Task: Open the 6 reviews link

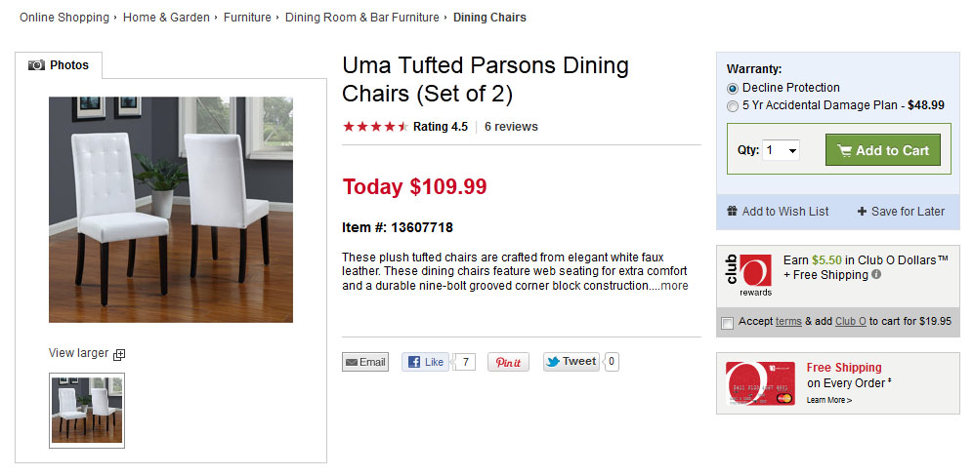Action: tap(511, 127)
